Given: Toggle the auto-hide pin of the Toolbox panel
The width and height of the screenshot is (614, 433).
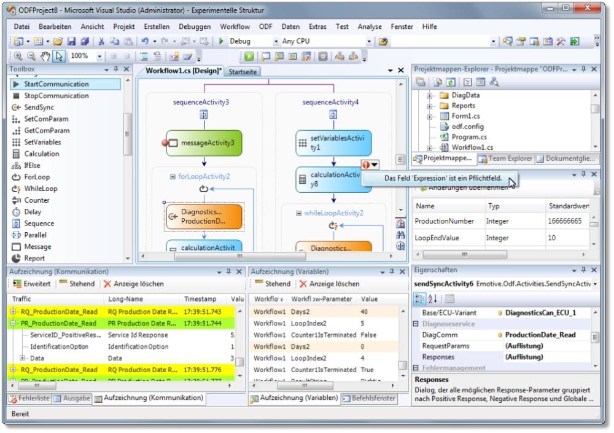Looking at the screenshot, I should click(x=116, y=69).
